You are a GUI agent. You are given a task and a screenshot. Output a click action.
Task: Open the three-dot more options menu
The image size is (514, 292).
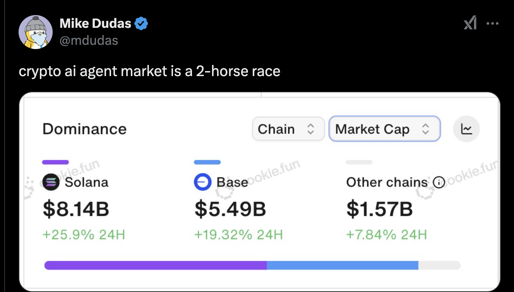coord(492,24)
